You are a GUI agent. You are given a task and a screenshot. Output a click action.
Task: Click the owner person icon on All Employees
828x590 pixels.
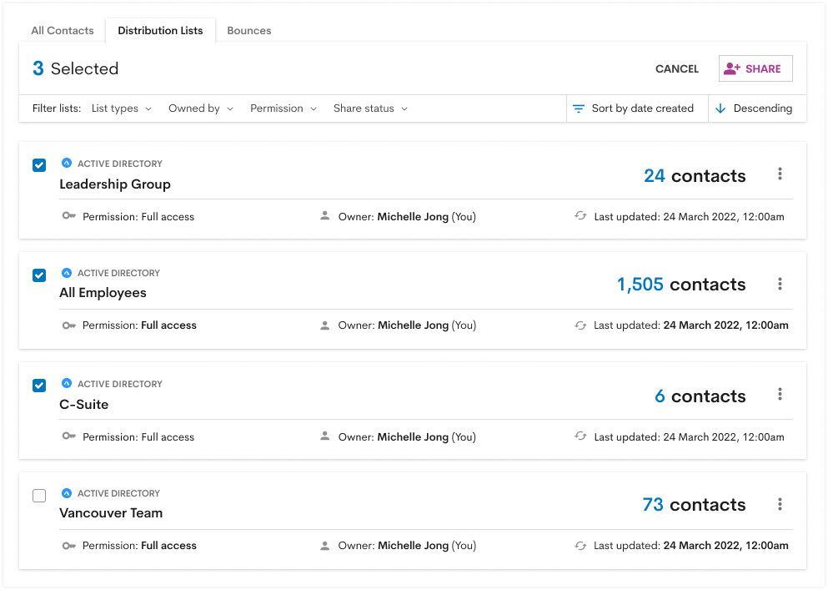(324, 325)
